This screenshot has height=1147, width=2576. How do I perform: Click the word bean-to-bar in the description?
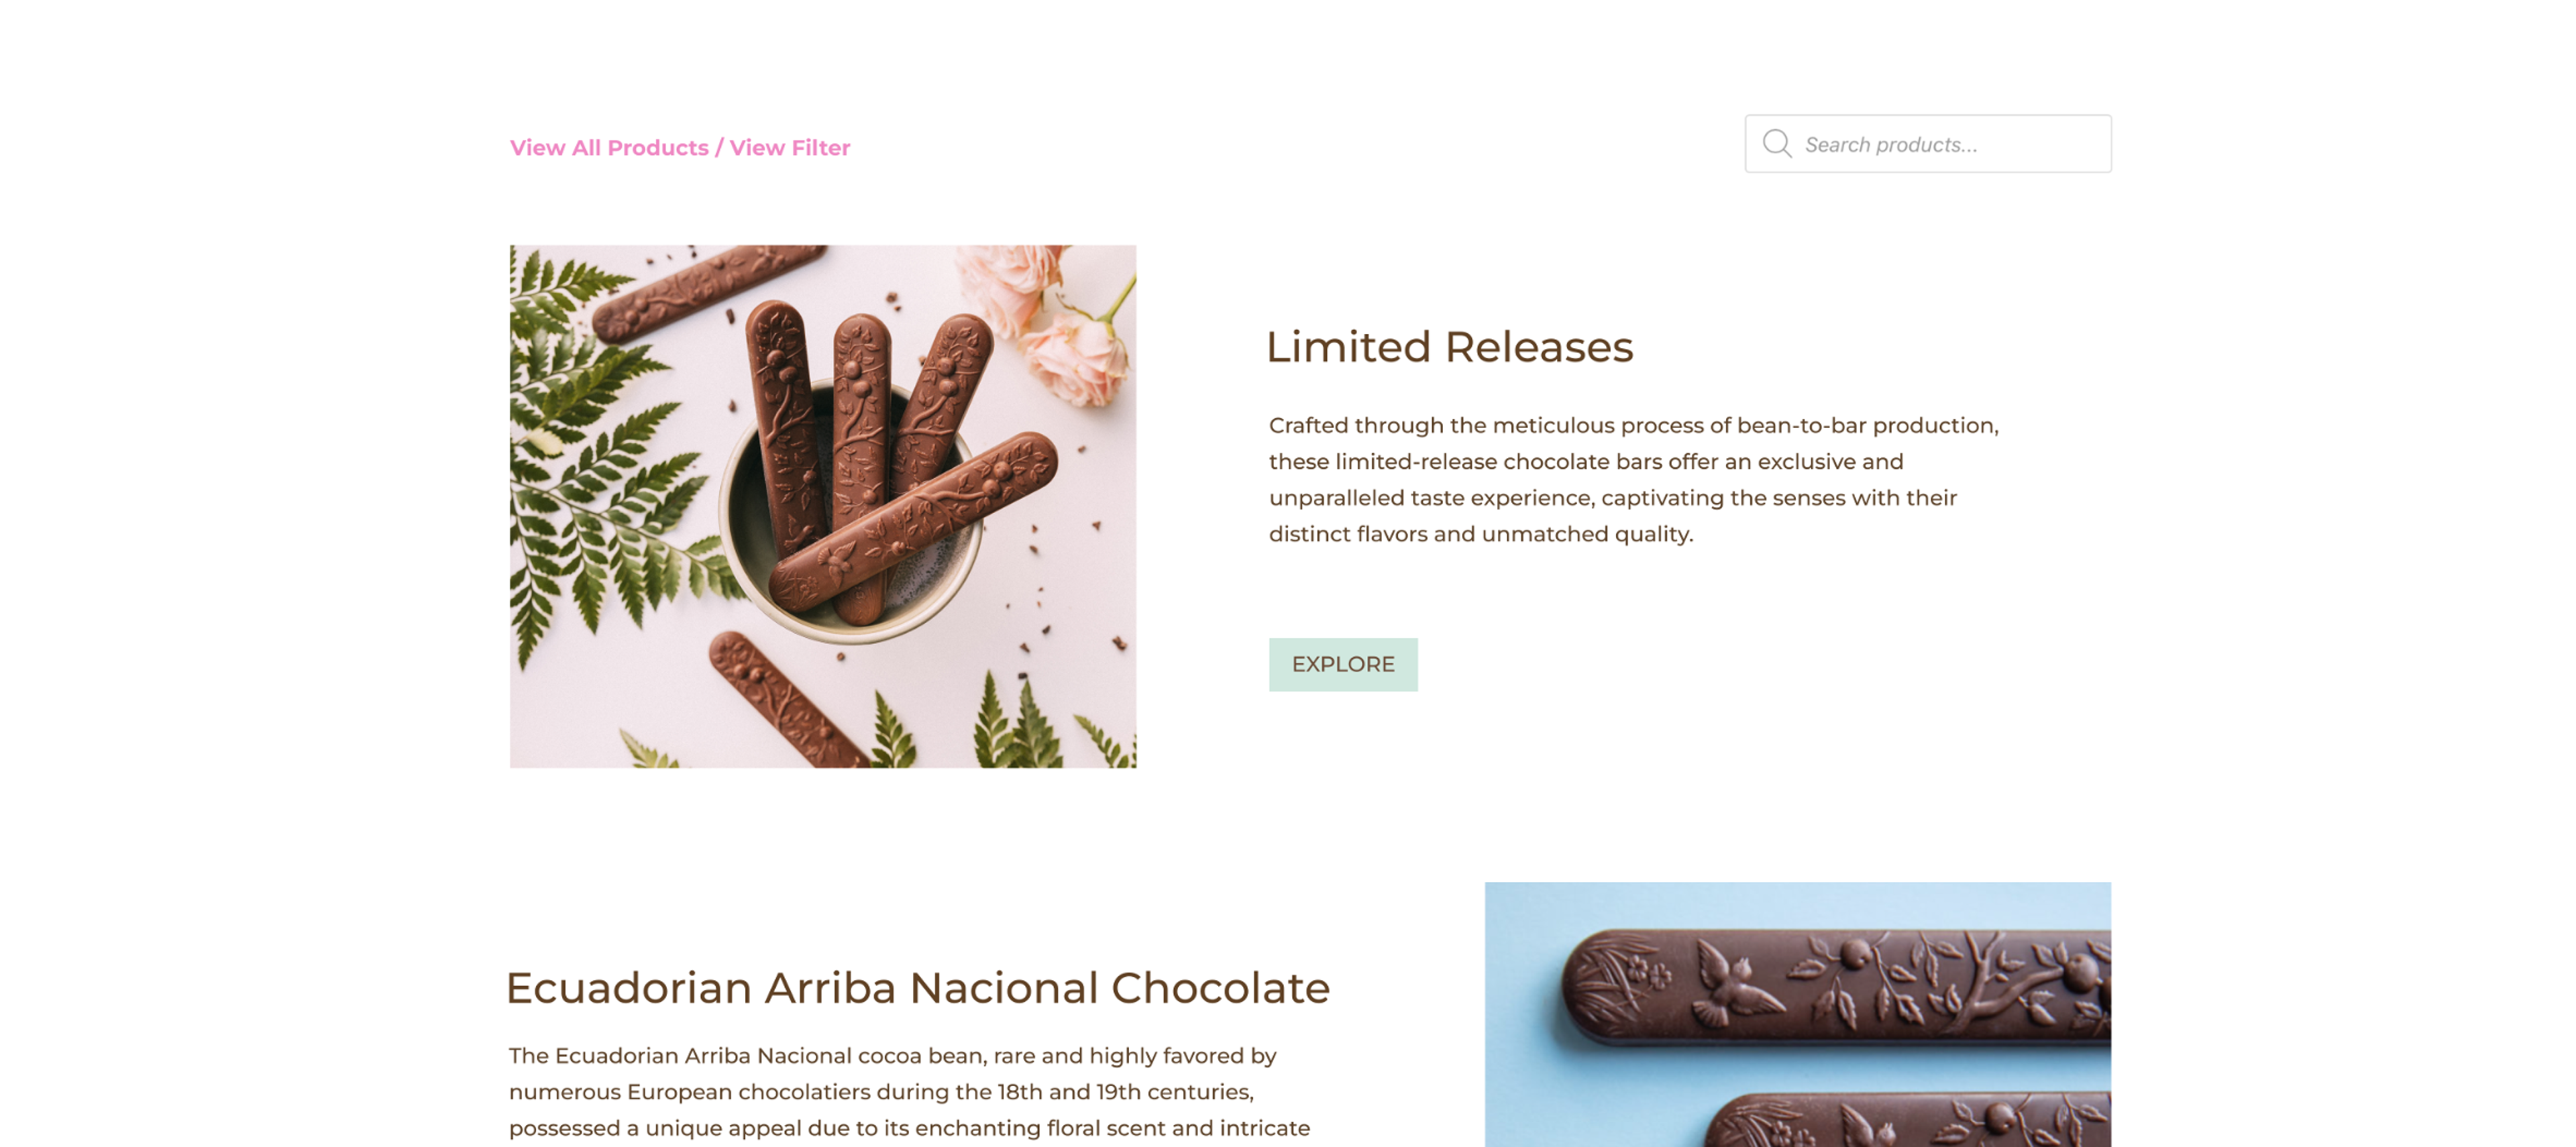1801,425
